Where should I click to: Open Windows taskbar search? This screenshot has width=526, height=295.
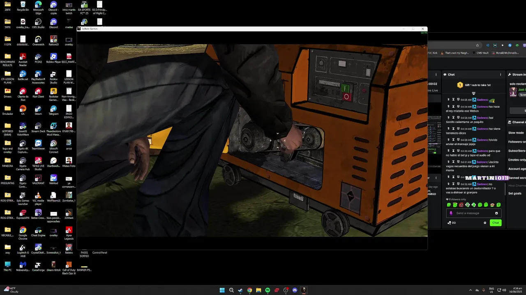(231, 290)
